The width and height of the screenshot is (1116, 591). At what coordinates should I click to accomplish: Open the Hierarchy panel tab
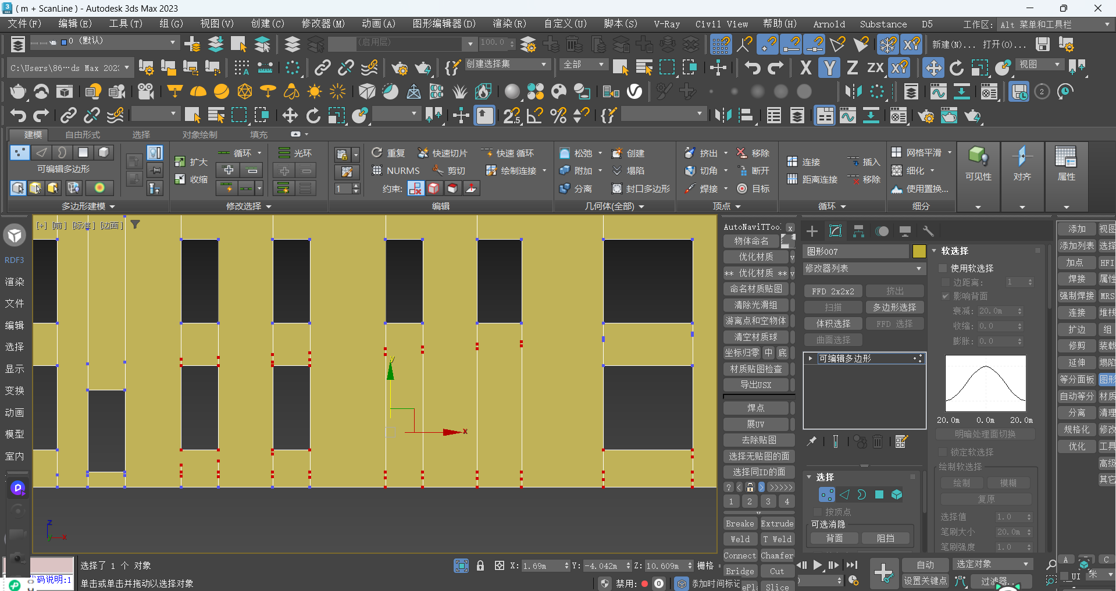[859, 231]
